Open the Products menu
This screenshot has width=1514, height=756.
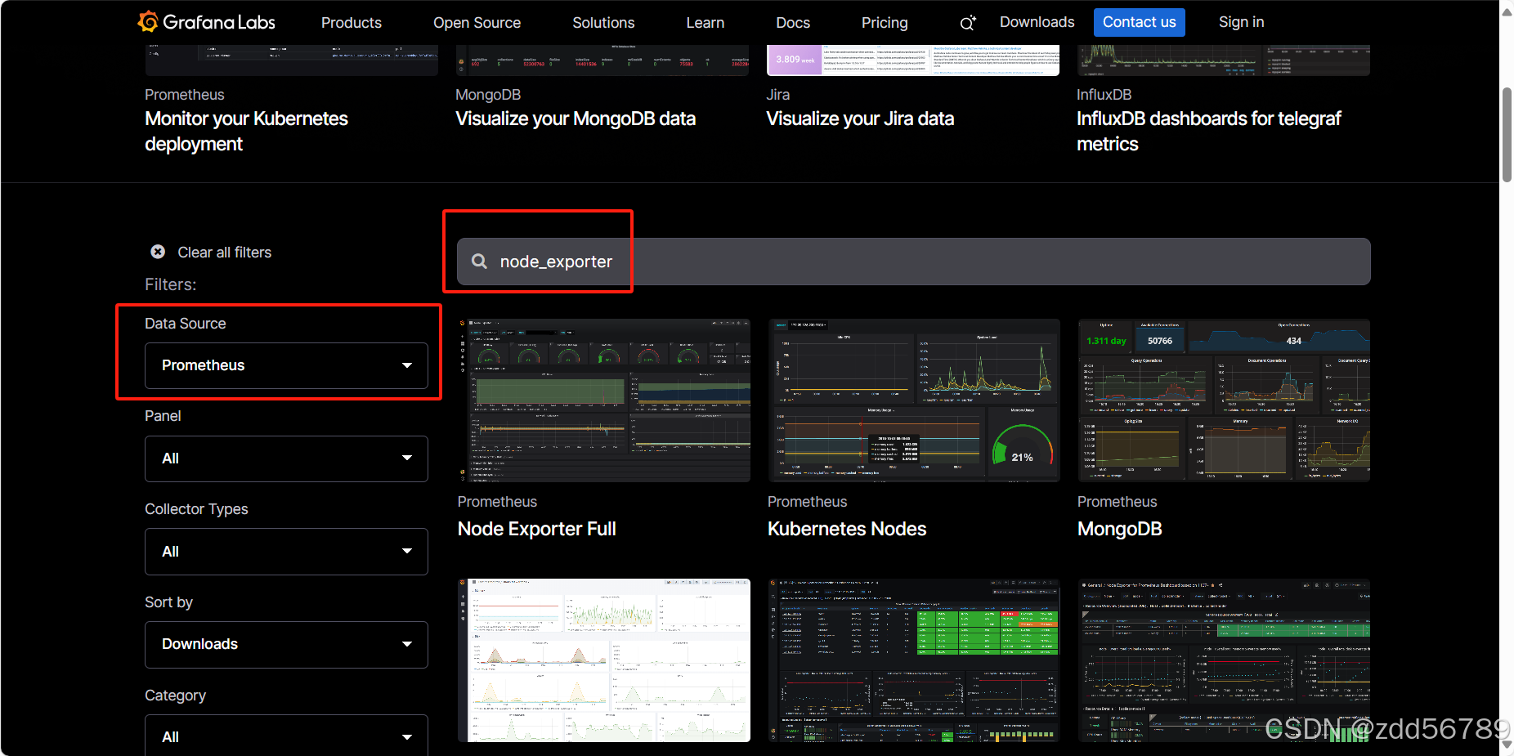351,22
